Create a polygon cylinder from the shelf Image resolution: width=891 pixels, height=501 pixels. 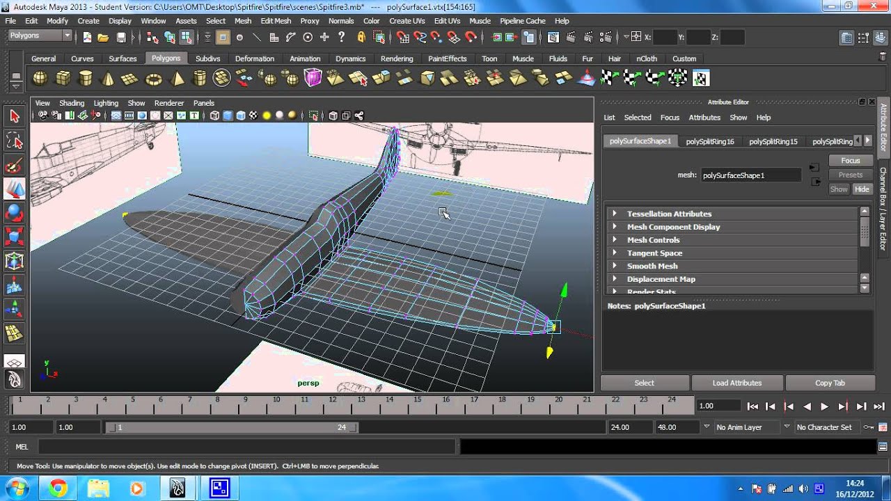point(86,78)
